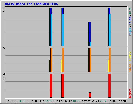Click the green day 11 label
This screenshot has height=104, width=133.
click(47, 101)
